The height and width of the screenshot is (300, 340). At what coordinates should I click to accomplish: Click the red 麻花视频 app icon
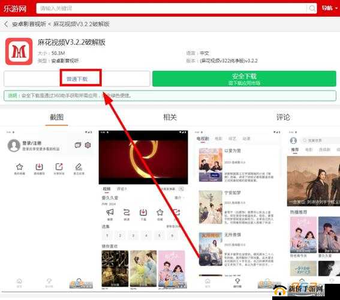click(x=19, y=52)
